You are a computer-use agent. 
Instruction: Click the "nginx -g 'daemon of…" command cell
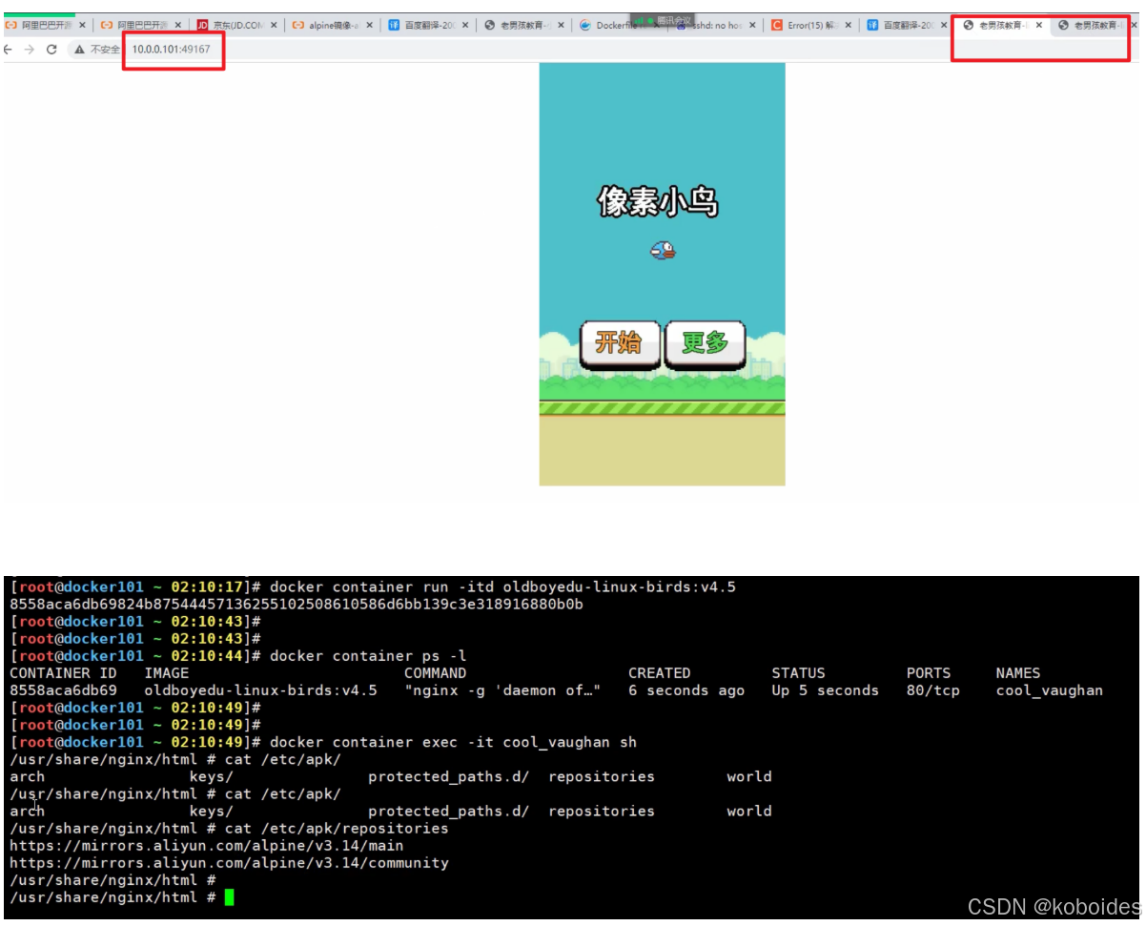[x=503, y=690]
